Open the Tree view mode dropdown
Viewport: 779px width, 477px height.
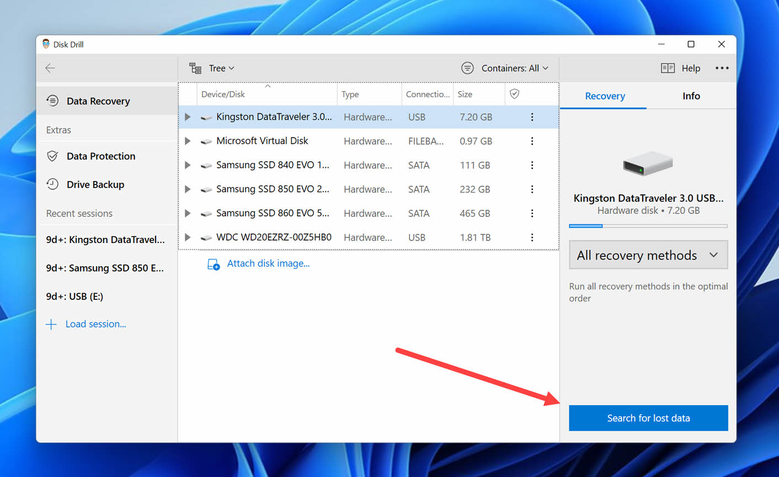point(221,68)
